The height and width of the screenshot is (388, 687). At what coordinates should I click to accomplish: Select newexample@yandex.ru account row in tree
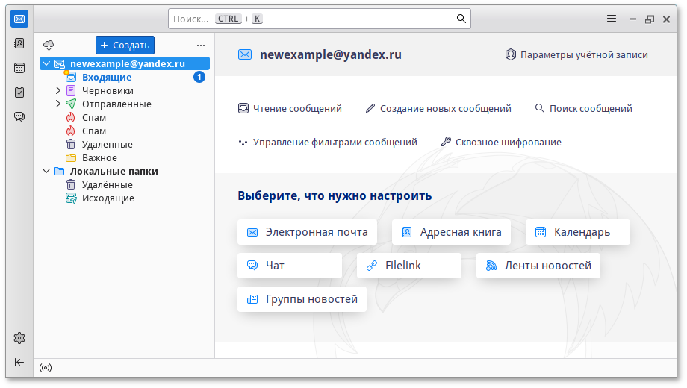coord(125,64)
